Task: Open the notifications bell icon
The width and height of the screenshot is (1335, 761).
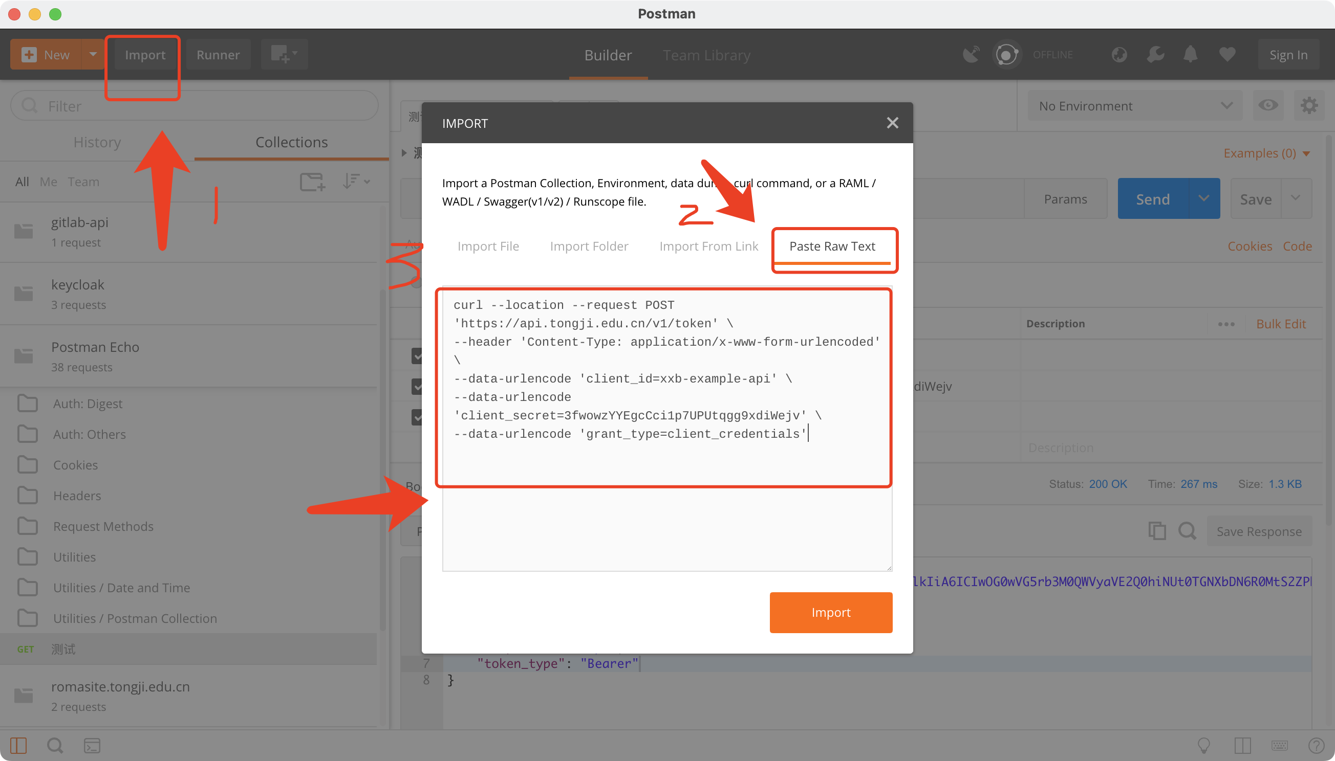Action: 1191,54
